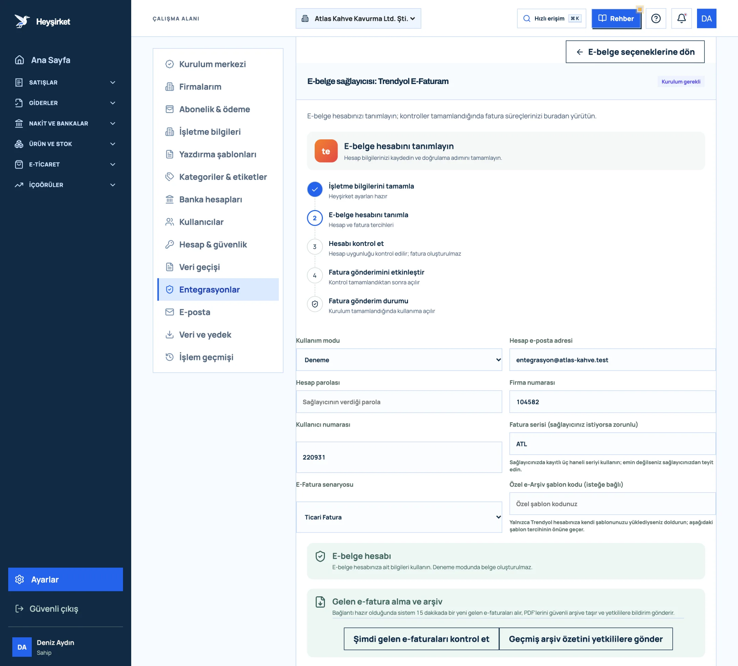
Task: Open Firmalarım settings page
Action: pos(218,87)
